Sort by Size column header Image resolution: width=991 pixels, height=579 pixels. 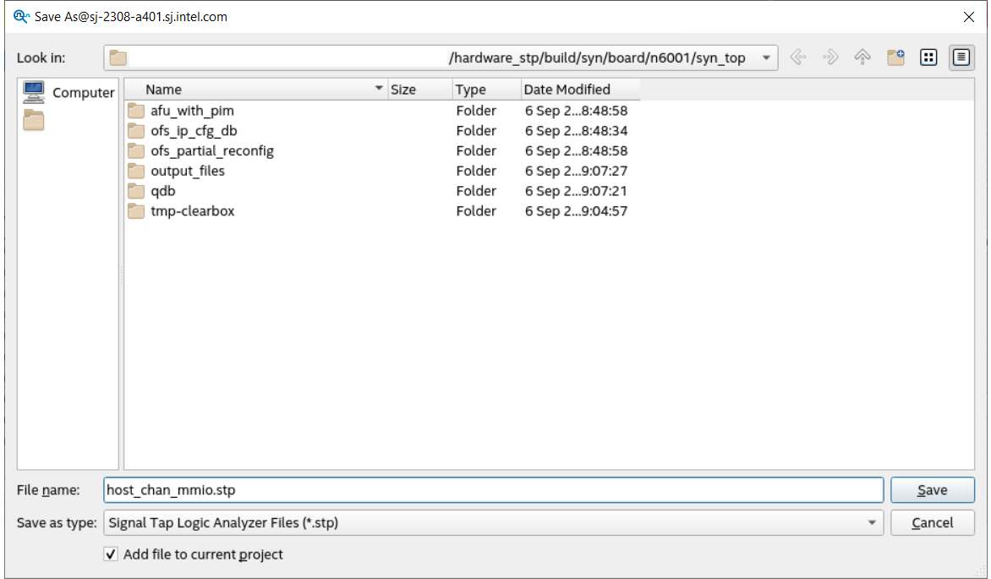(420, 90)
